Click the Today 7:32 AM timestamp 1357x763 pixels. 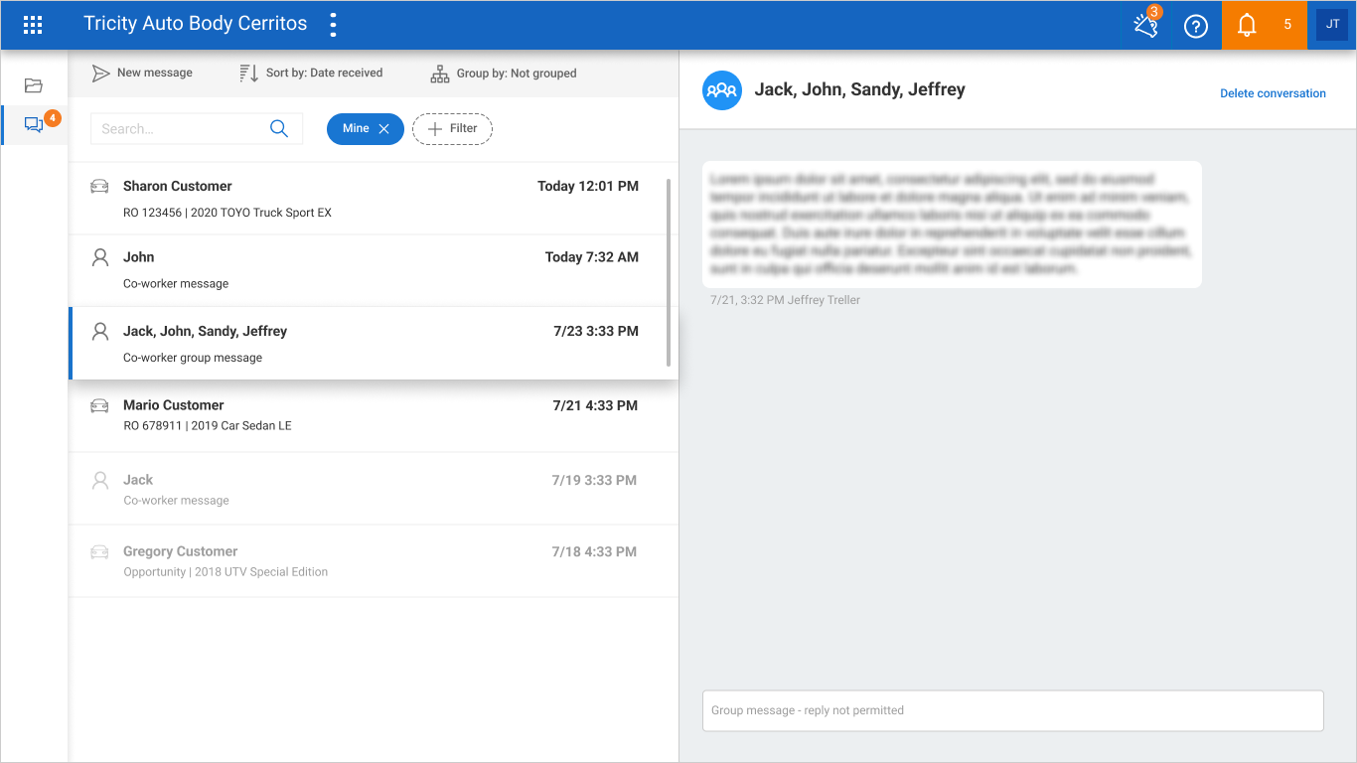(x=592, y=257)
